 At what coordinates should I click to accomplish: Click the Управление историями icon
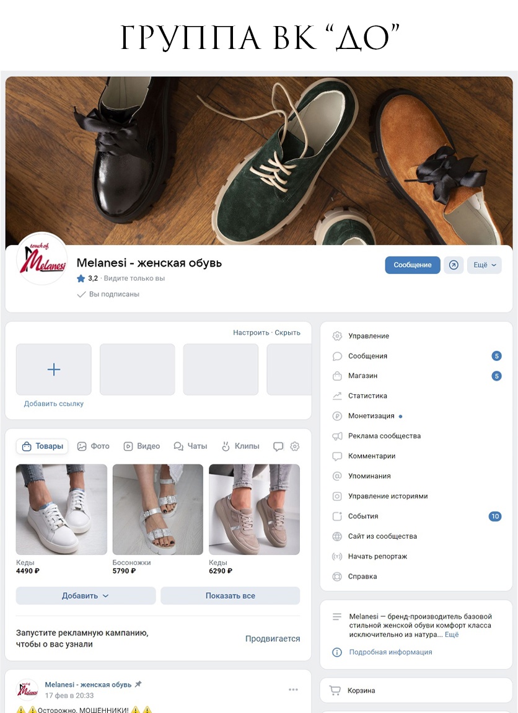337,496
